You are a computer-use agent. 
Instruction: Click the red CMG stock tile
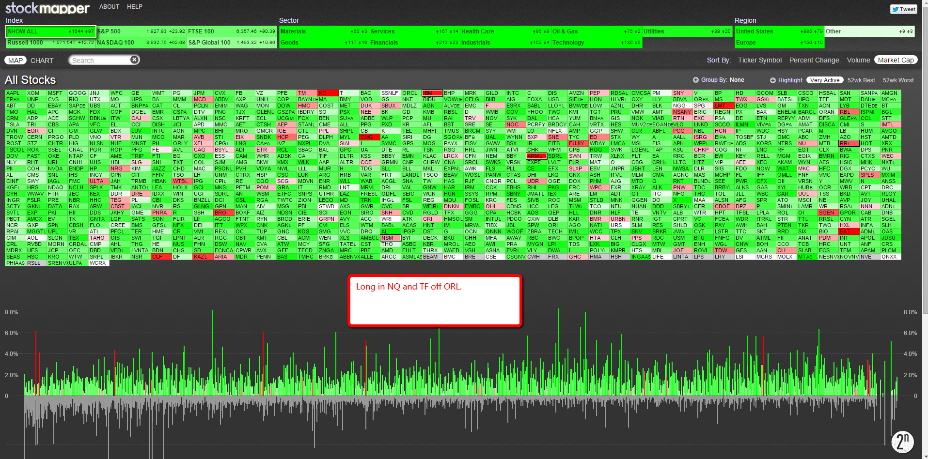tap(369, 137)
